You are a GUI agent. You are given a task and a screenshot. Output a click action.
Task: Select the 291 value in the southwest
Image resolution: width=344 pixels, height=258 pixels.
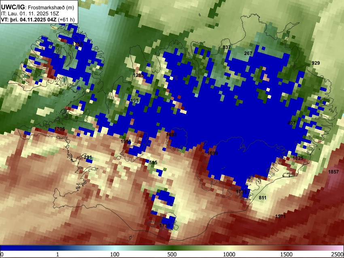click(x=88, y=157)
